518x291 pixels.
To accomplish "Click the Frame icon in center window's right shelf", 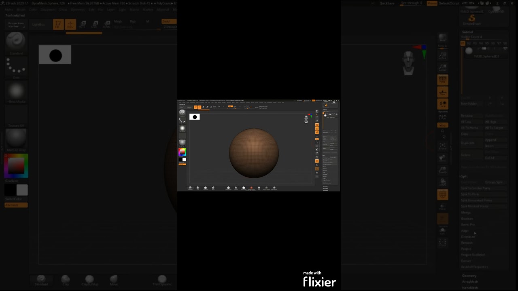I will tap(317, 145).
